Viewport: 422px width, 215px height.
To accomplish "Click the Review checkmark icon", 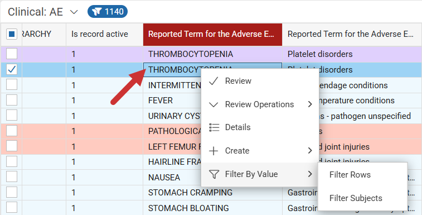I will pyautogui.click(x=214, y=80).
